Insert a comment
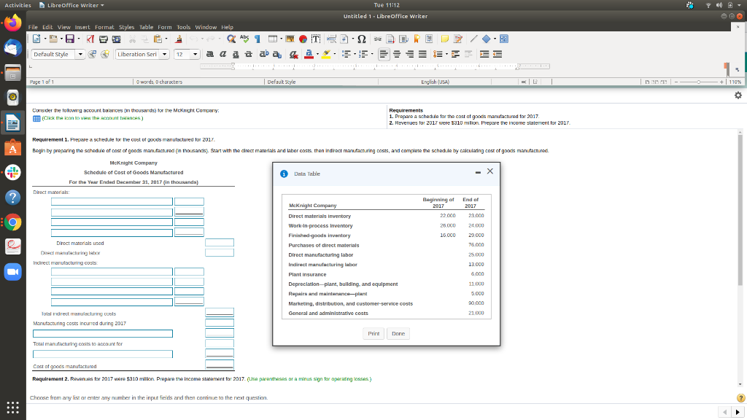747x420 pixels. click(444, 39)
